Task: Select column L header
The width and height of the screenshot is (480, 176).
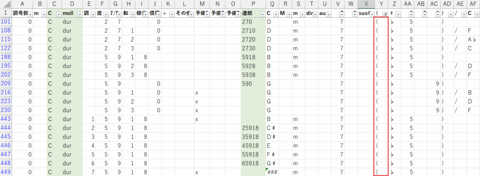Action: [184, 4]
